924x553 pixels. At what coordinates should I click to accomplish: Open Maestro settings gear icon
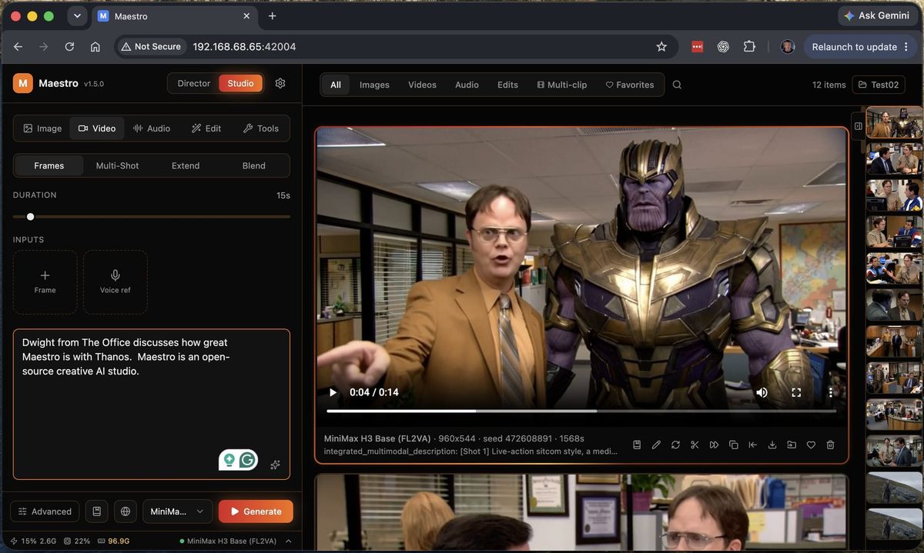tap(280, 83)
